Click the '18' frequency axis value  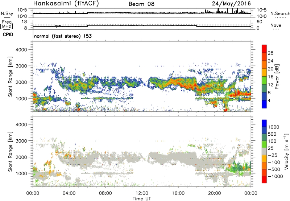[24, 22]
